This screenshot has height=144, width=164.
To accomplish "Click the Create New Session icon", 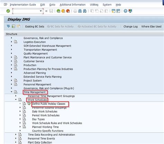I will point(113,11).
